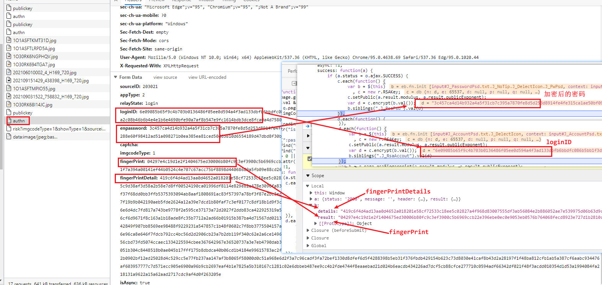This screenshot has width=602, height=285.
Task: Click the 'imgcodeType: 1' form field
Action: pyautogui.click(x=138, y=153)
